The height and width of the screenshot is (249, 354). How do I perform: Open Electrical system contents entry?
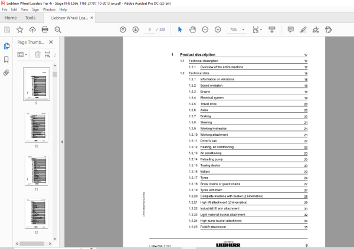point(212,98)
